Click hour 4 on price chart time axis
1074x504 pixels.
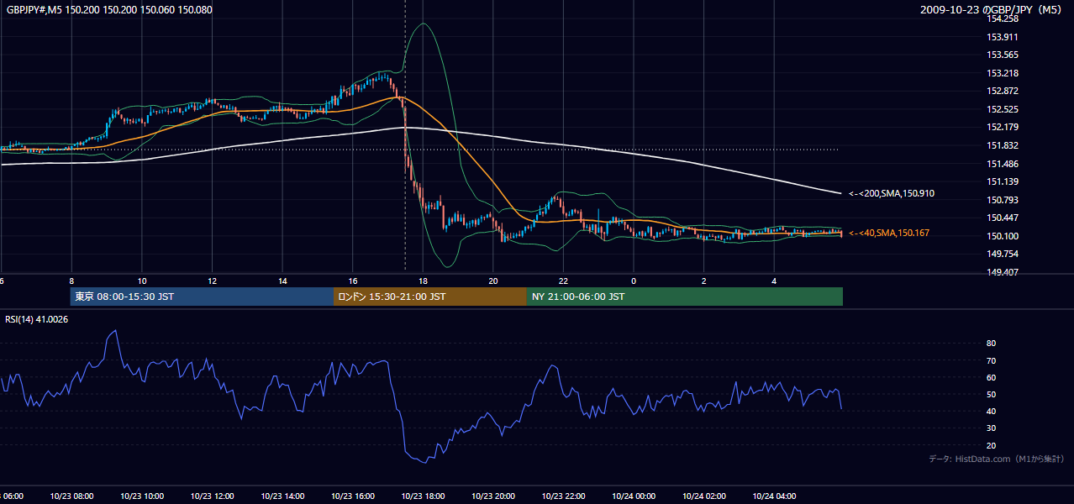coord(774,281)
